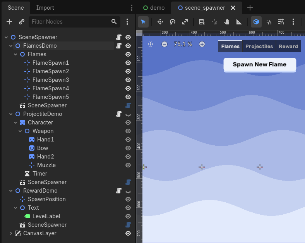Collapse the root SceneSpawner tree
Viewport: 305px width, 243px height.
[x=6, y=37]
